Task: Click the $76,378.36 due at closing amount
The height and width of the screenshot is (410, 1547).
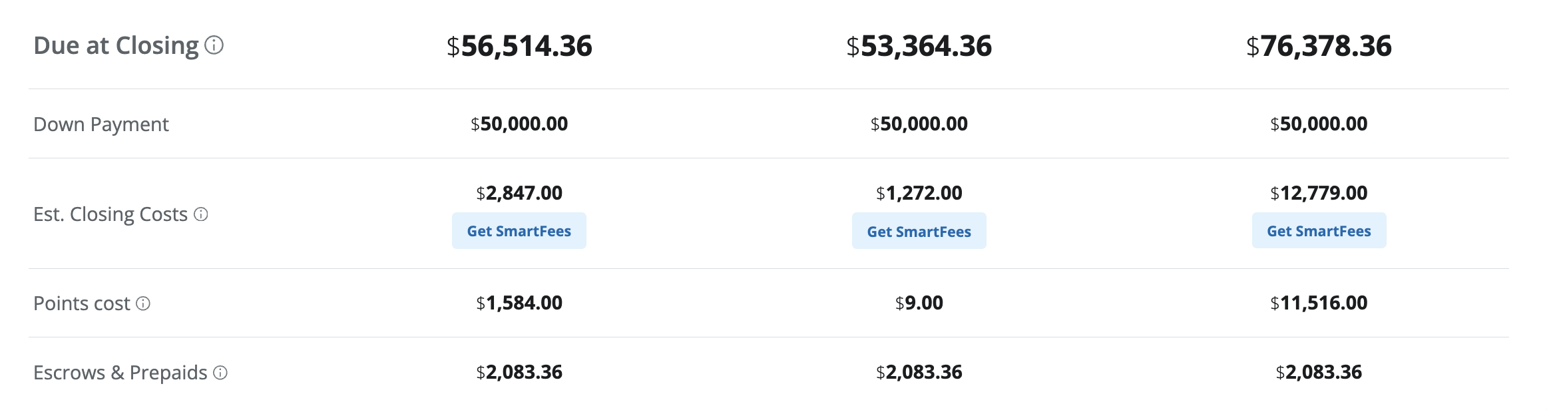Action: click(1319, 46)
